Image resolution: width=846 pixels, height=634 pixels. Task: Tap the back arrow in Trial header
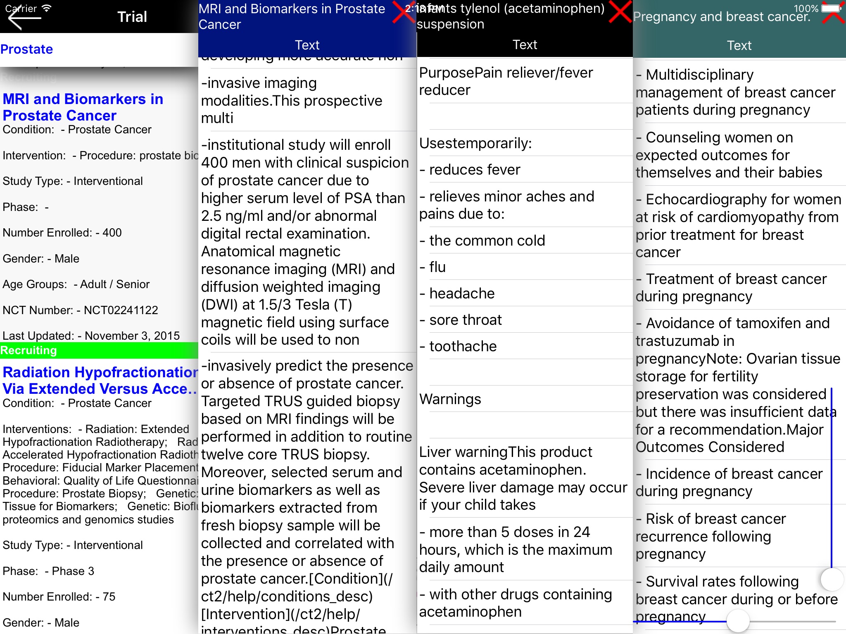click(x=23, y=19)
